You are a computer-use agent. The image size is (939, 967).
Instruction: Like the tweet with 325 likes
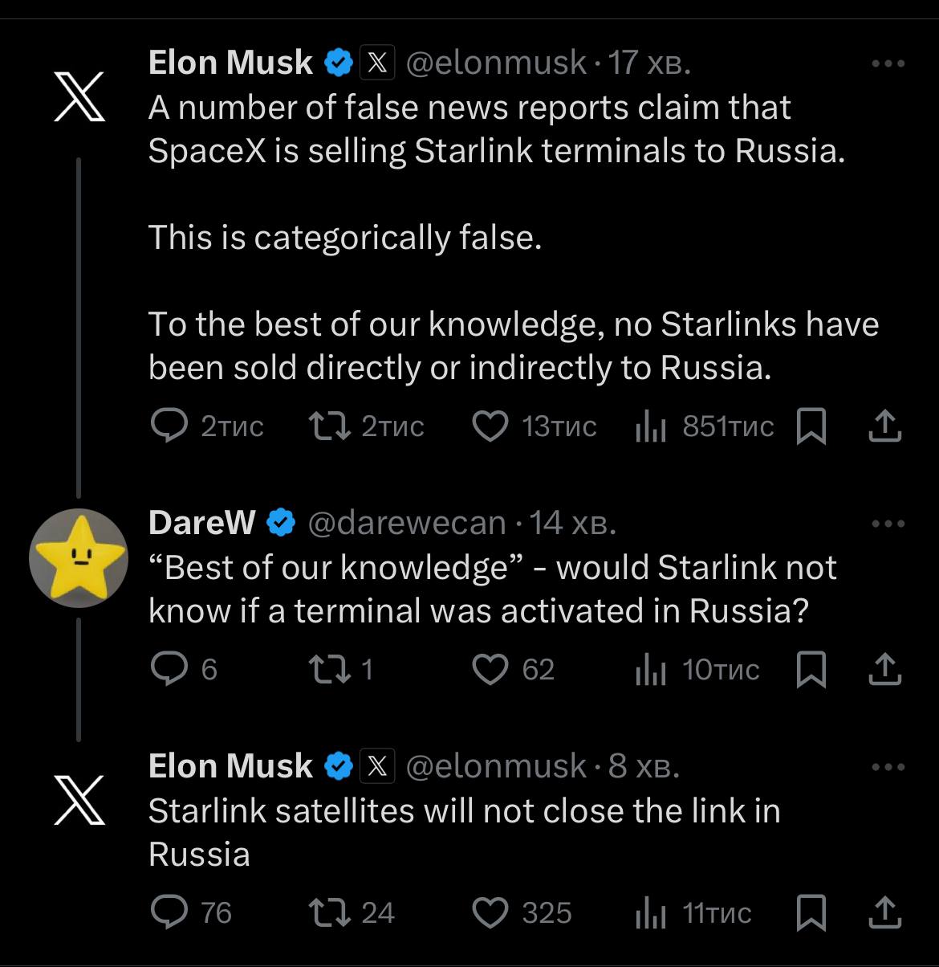[490, 913]
